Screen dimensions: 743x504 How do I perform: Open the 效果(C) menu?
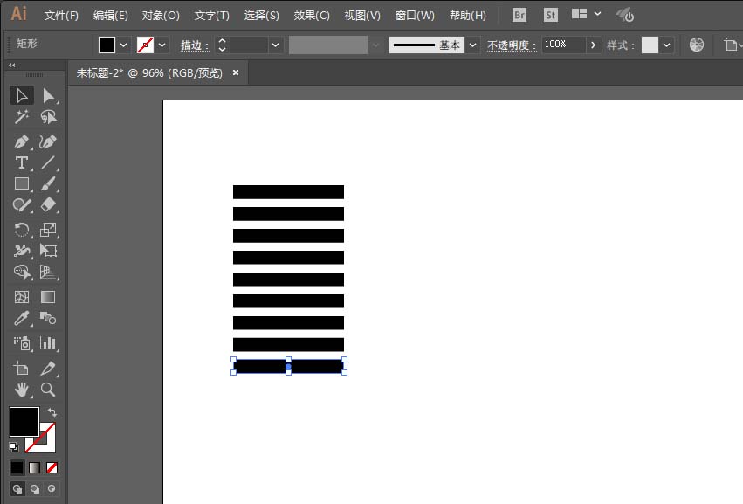[x=312, y=16]
